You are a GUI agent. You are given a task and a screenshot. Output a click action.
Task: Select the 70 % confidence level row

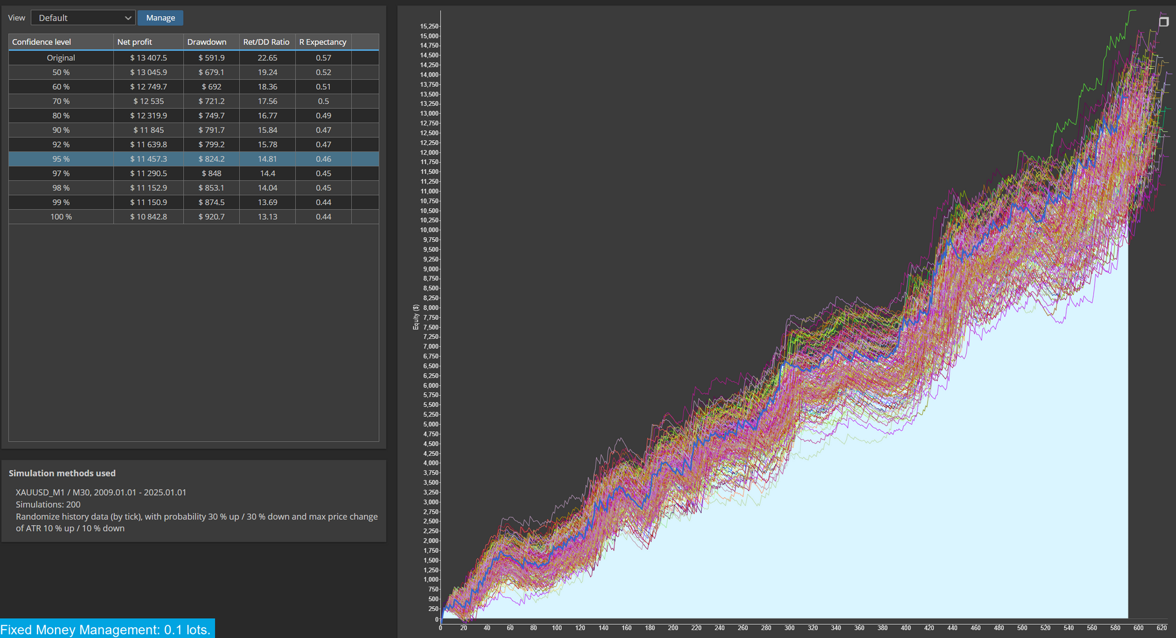193,101
